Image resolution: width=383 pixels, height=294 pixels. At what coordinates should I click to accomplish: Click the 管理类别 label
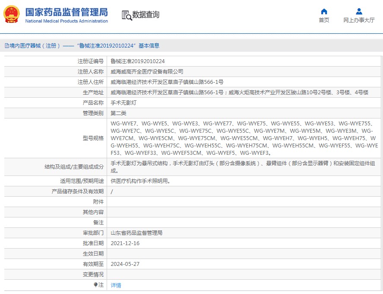coord(93,113)
